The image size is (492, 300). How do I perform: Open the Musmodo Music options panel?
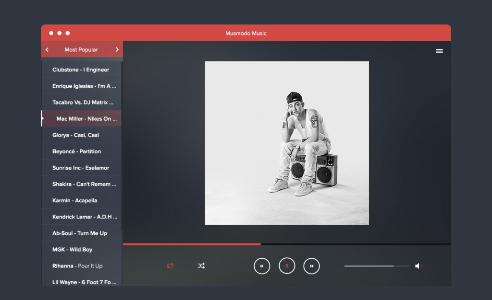439,50
